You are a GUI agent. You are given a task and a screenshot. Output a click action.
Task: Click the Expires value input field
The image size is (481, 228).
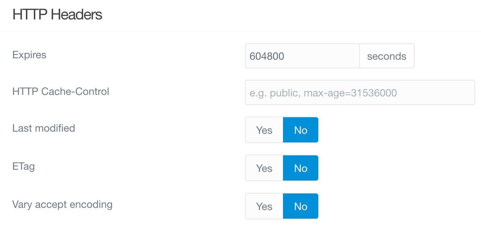coord(302,56)
